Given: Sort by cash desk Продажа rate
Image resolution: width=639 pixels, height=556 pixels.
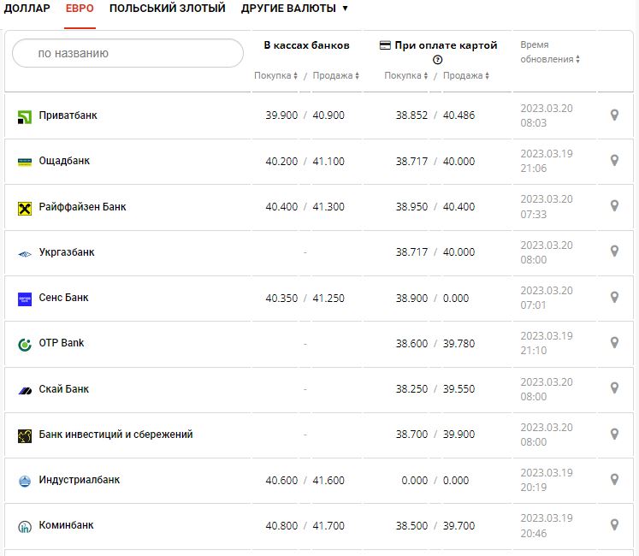Looking at the screenshot, I should pos(335,76).
